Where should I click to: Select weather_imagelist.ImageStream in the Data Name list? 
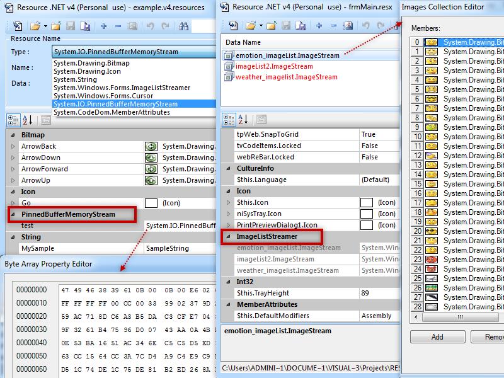pyautogui.click(x=311, y=77)
